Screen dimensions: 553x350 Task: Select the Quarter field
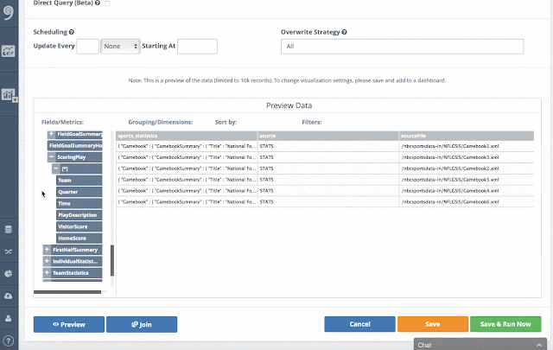(x=79, y=192)
